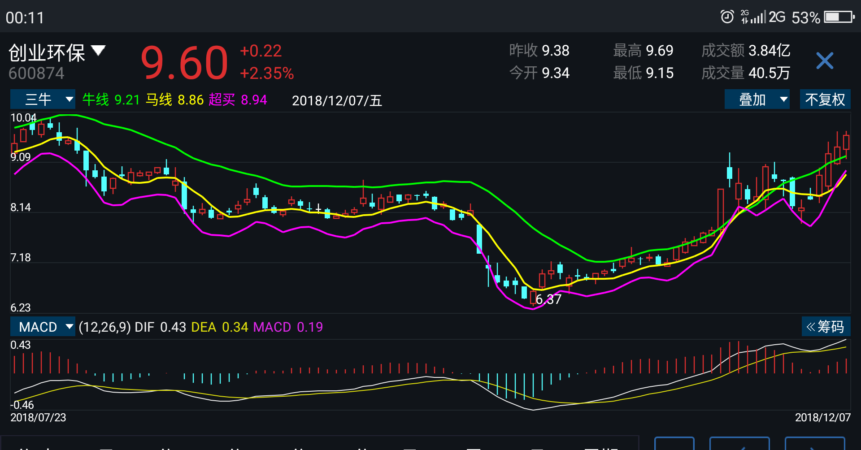The width and height of the screenshot is (861, 450).
Task: Tap the battery indicator icon
Action: (x=839, y=17)
